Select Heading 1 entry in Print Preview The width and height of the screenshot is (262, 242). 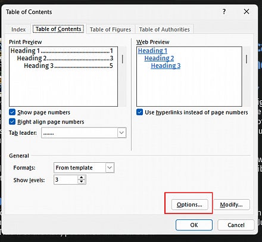tap(61, 51)
